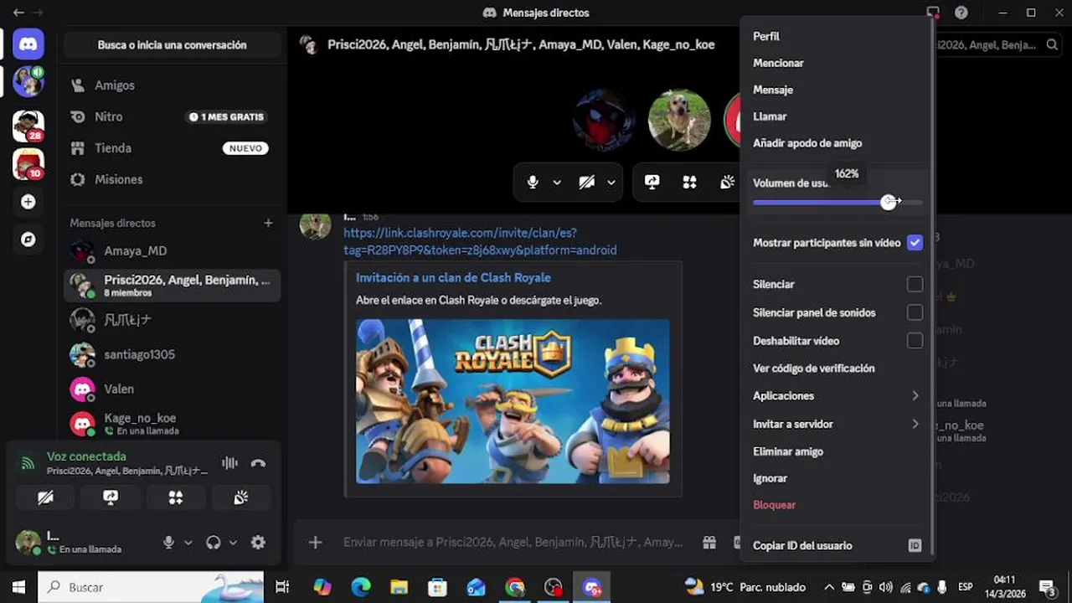This screenshot has width=1072, height=603.
Task: Click the back navigation arrow
Action: (18, 13)
